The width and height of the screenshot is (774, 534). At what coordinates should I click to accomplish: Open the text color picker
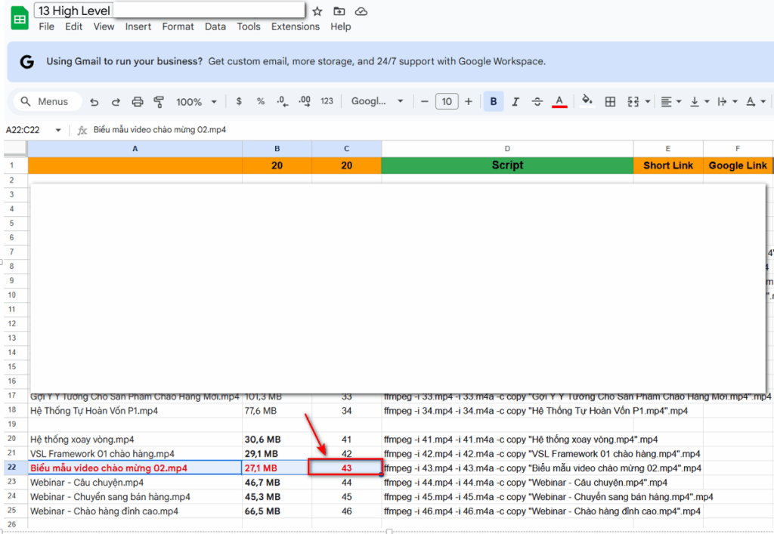pos(559,101)
